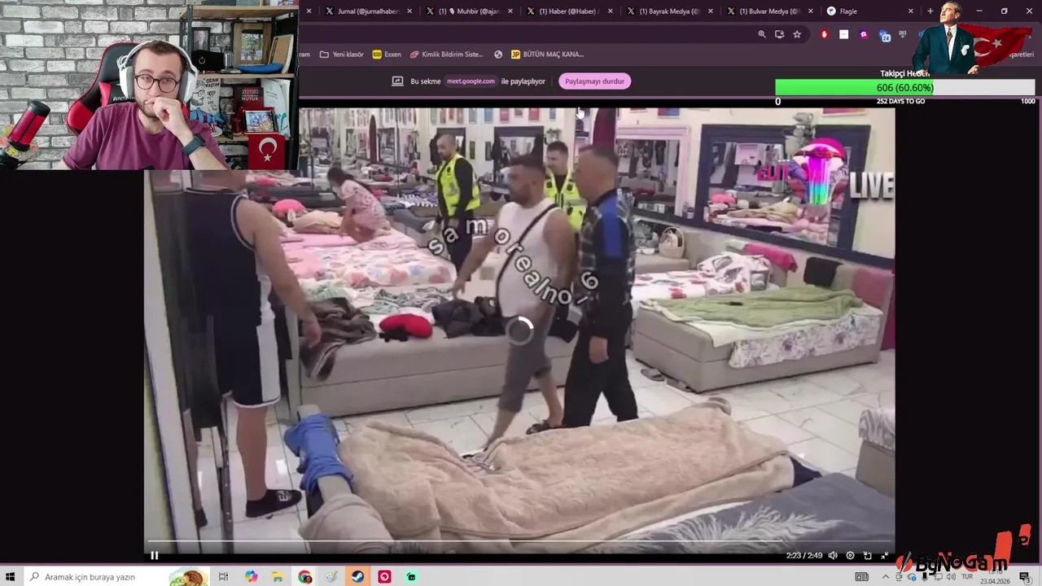Click Paylaşmayı durdur button
Screen dimensions: 1042x586
click(x=595, y=81)
